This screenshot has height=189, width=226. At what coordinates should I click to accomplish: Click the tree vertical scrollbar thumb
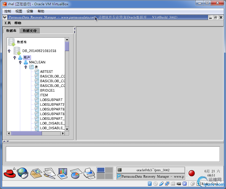click(67, 46)
